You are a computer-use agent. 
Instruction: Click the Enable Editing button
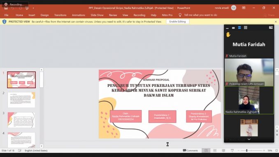click(x=177, y=21)
